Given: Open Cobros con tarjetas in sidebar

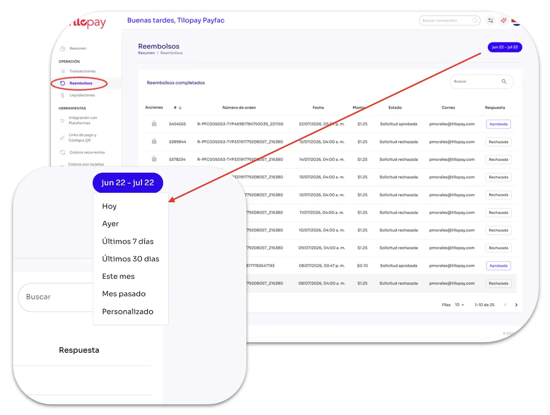Looking at the screenshot, I should (x=86, y=164).
